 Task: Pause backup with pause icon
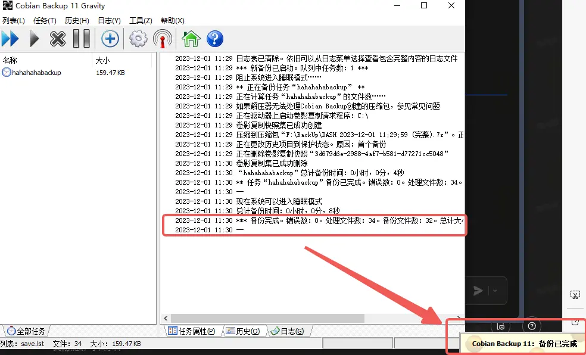[x=81, y=39]
